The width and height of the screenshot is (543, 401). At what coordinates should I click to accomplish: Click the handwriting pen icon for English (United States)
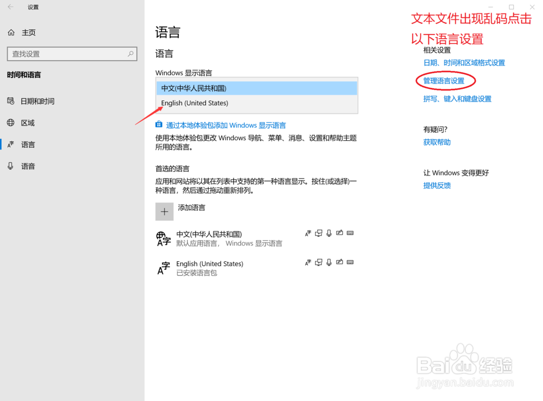[x=339, y=262]
